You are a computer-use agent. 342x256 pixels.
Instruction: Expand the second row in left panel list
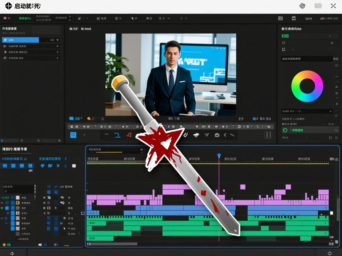(57, 46)
